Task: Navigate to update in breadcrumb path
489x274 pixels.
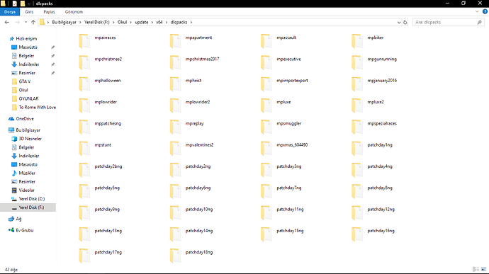Action: coord(142,22)
